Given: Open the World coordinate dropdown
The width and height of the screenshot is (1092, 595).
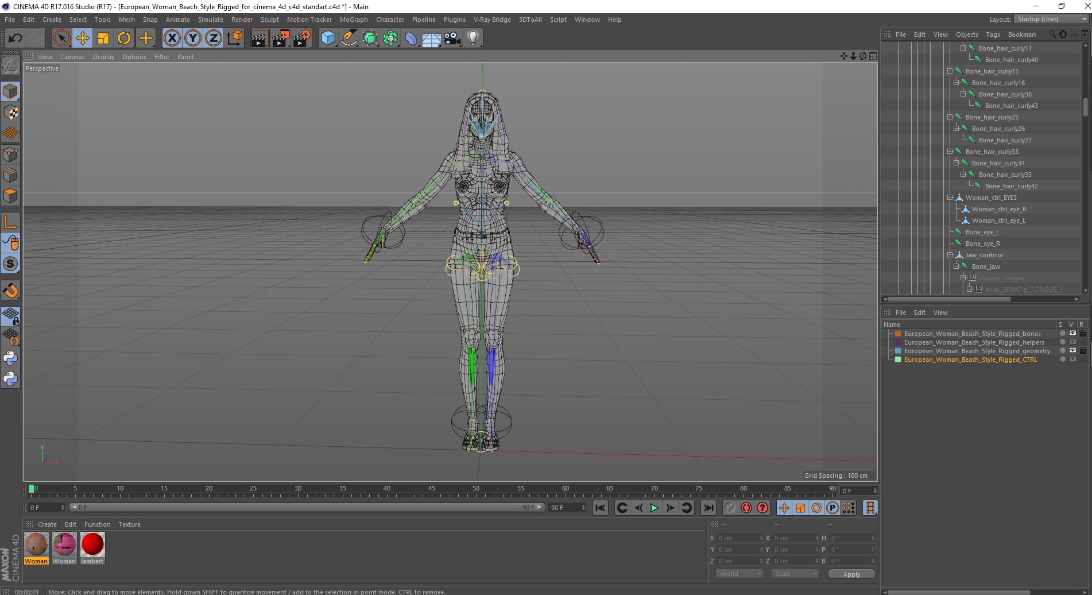Looking at the screenshot, I should click(739, 574).
